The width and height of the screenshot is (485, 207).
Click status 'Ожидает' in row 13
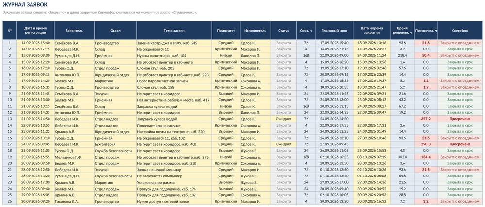click(283, 119)
